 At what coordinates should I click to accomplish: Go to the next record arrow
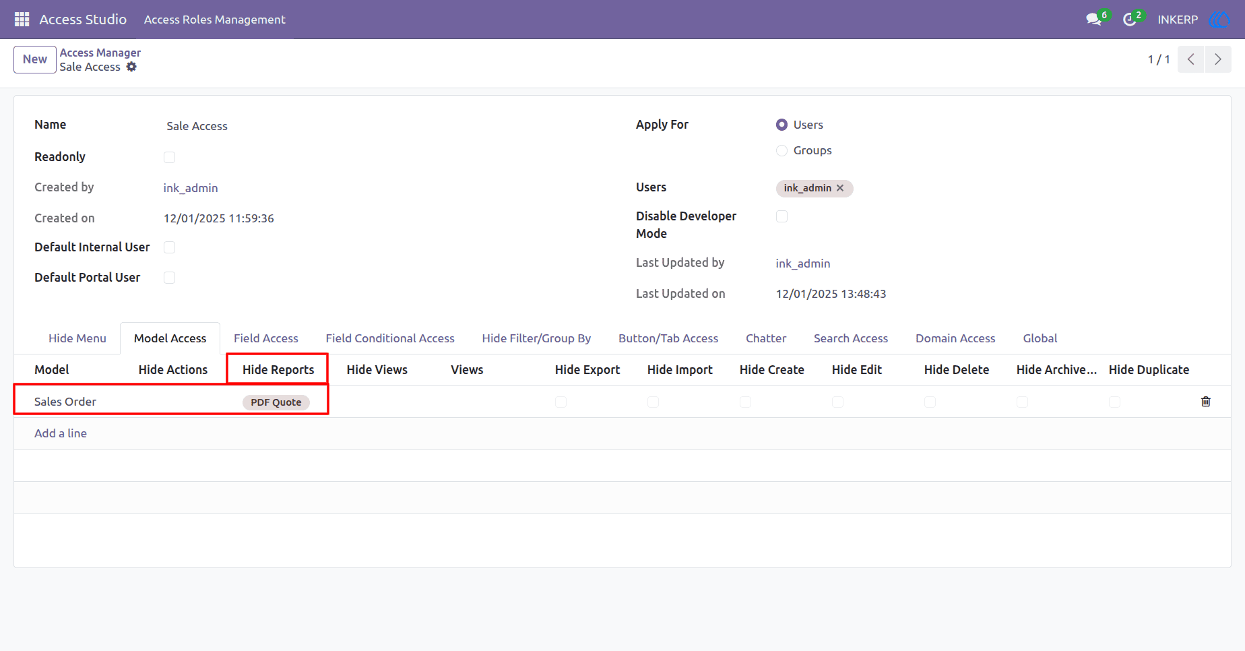point(1218,59)
